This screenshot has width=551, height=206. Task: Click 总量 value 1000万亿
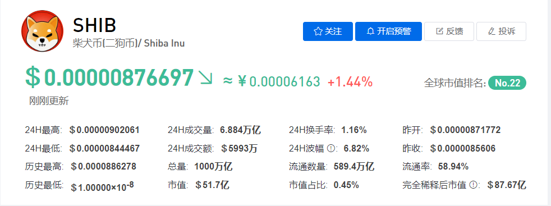(213, 166)
